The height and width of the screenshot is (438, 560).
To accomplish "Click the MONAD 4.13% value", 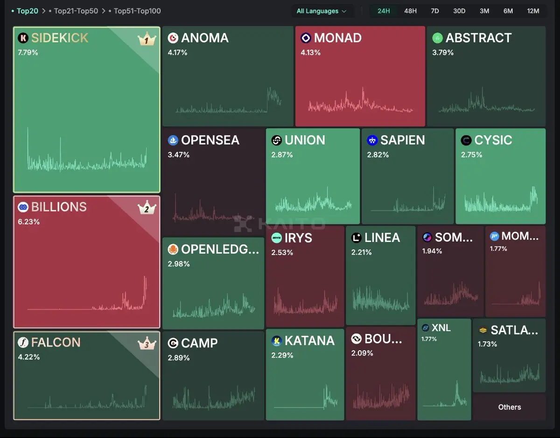I will [311, 53].
